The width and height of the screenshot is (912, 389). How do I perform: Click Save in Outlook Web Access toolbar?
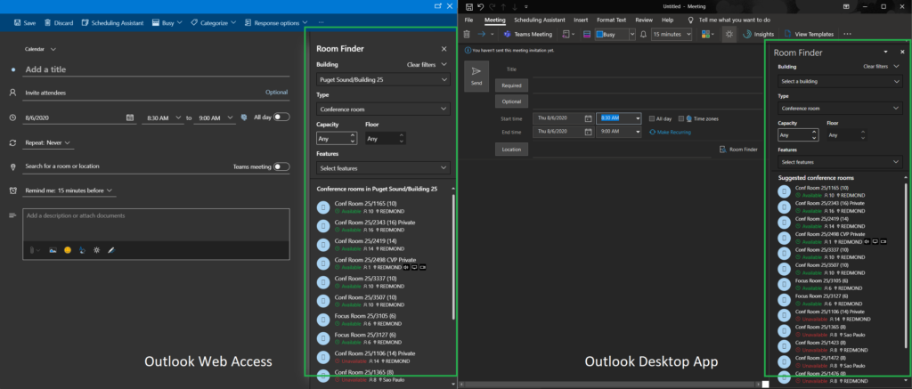(x=24, y=22)
